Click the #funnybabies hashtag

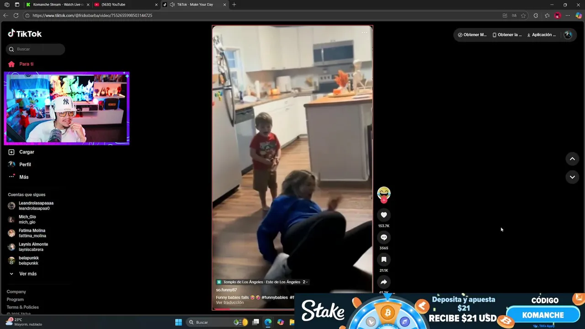[275, 297]
